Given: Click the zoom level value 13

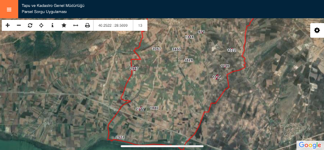Looking at the screenshot, I should (140, 26).
